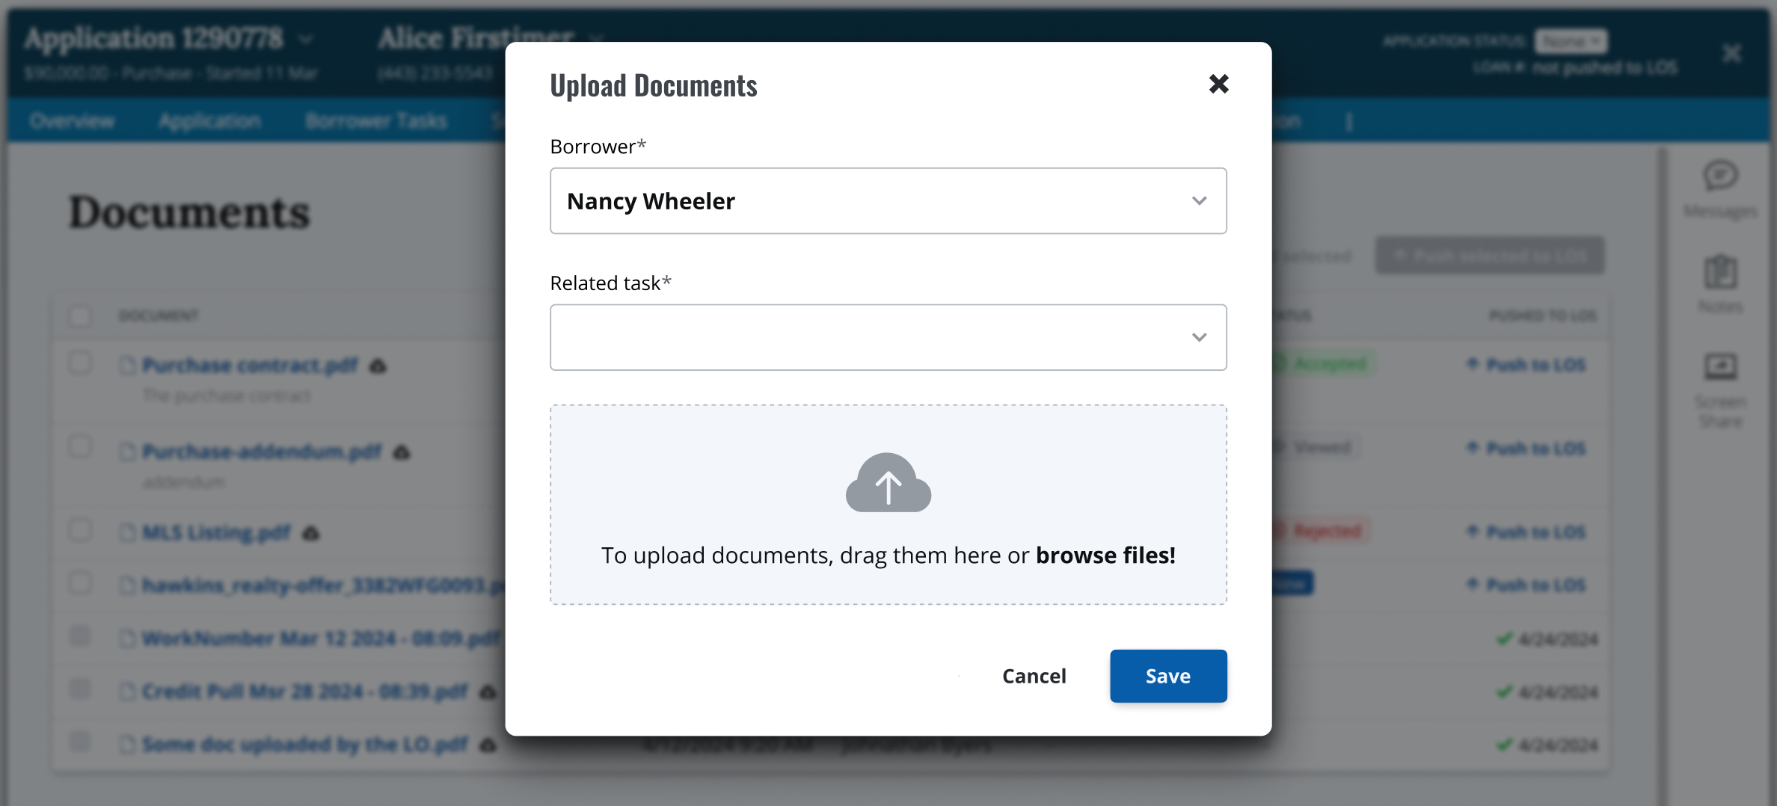Expand the Application 1290778 chevron
The height and width of the screenshot is (806, 1777).
[305, 39]
